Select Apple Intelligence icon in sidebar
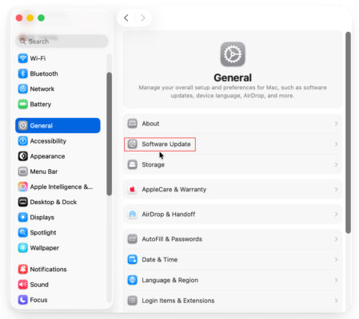The image size is (359, 319). point(23,187)
